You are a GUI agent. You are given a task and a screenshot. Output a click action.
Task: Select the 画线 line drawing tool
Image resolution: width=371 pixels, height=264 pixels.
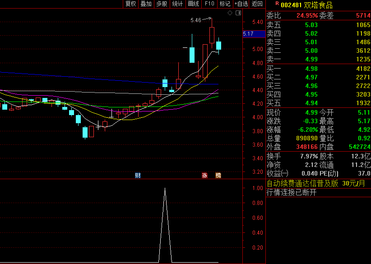193,4
